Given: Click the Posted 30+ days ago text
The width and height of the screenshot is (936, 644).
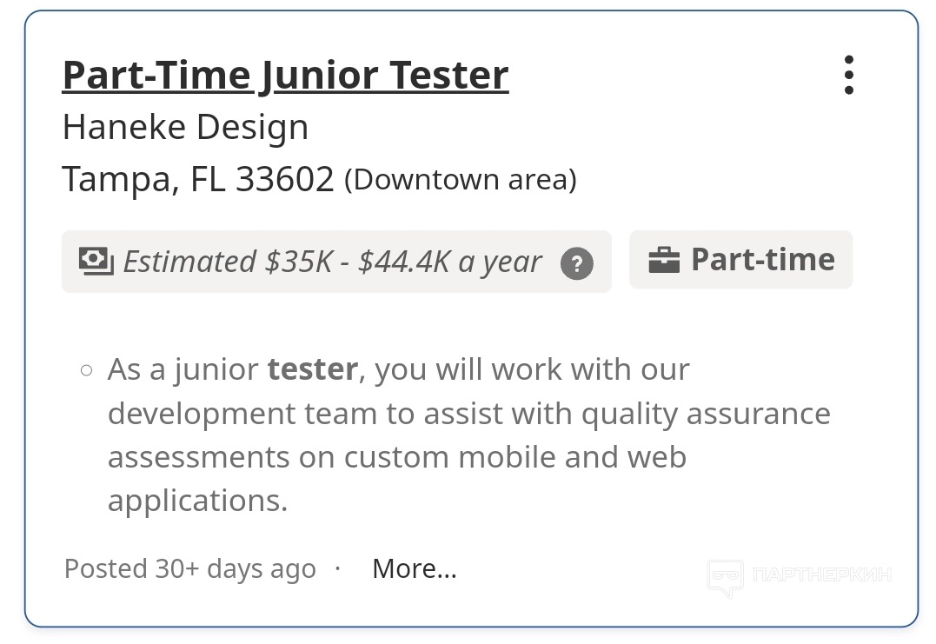Looking at the screenshot, I should point(189,569).
